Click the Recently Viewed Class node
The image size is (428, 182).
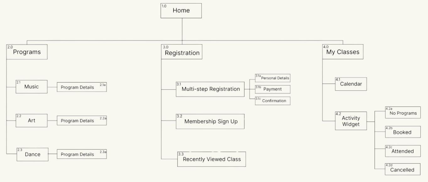211,159
